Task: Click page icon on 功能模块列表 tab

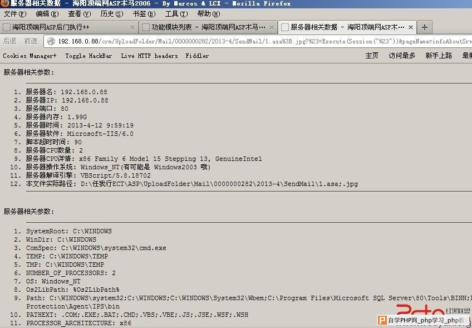Action: (146, 27)
